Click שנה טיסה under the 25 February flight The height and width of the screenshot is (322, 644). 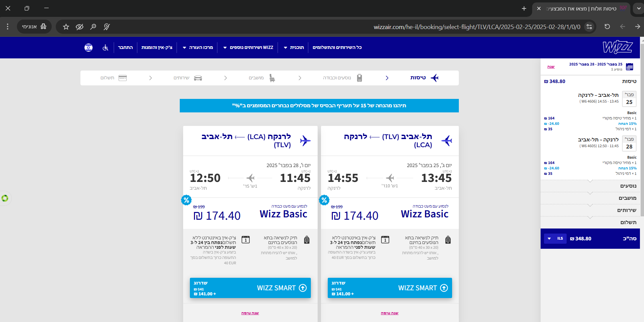click(390, 313)
